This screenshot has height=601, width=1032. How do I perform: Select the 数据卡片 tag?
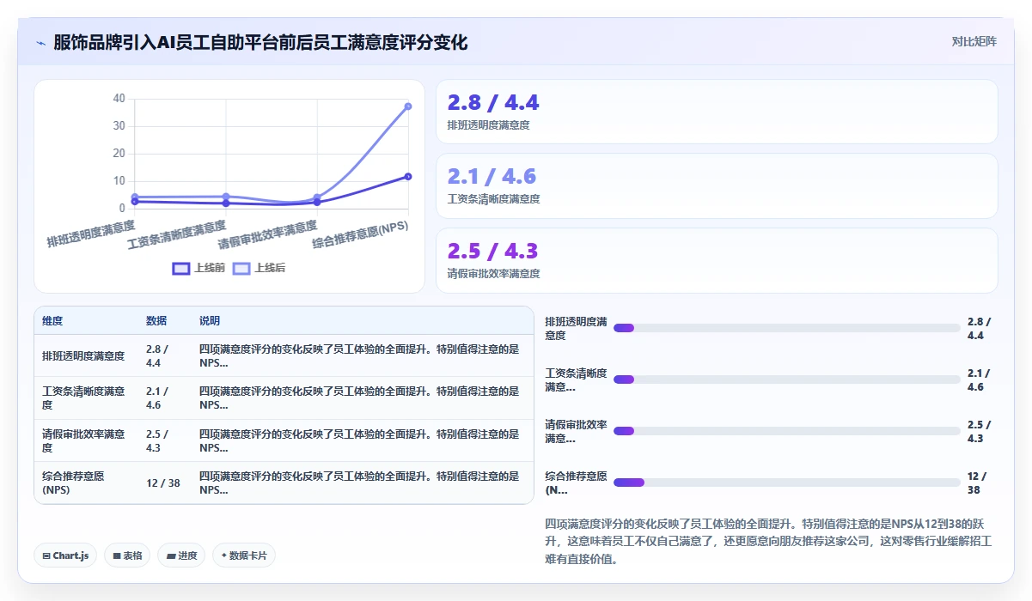(244, 555)
